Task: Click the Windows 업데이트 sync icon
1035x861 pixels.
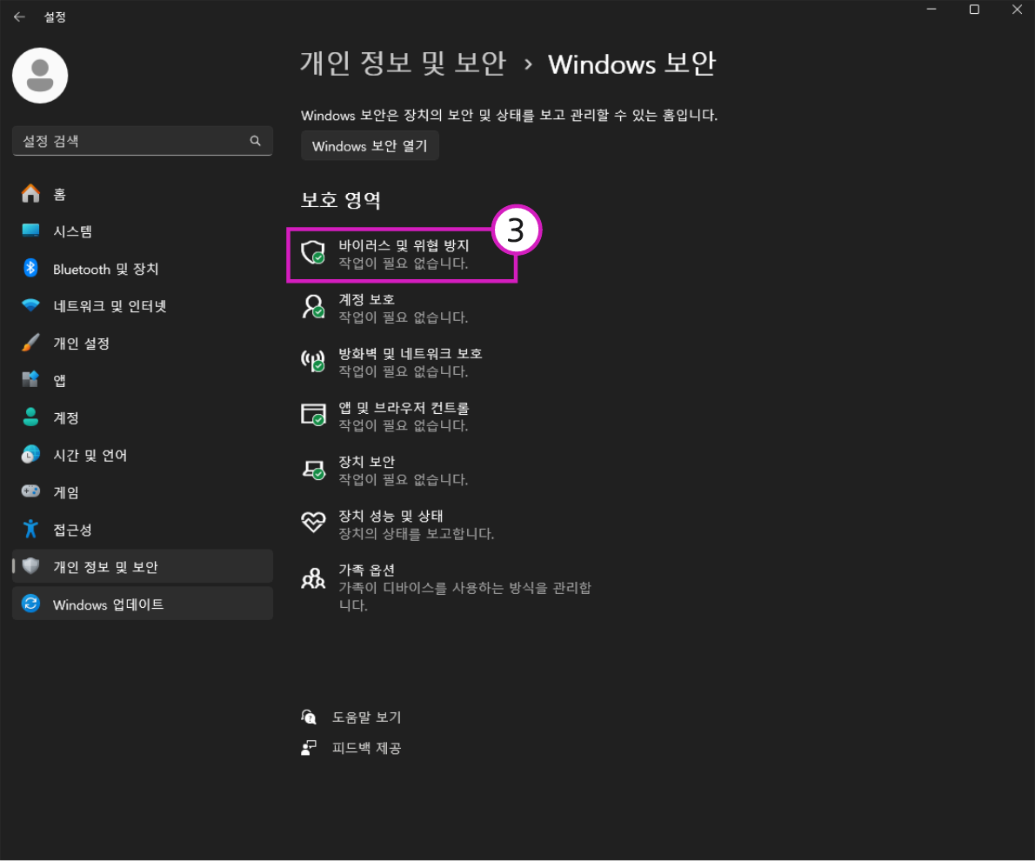Action: [30, 604]
